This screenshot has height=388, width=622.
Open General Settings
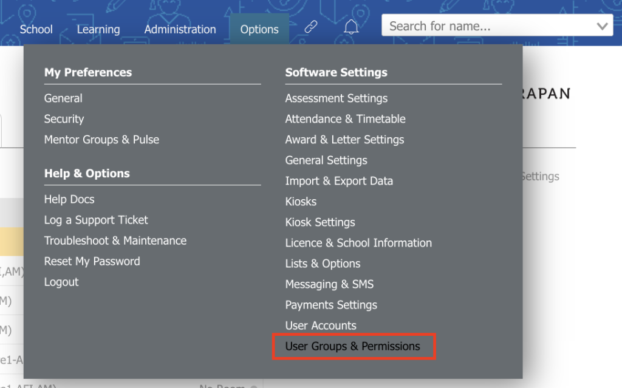click(326, 160)
